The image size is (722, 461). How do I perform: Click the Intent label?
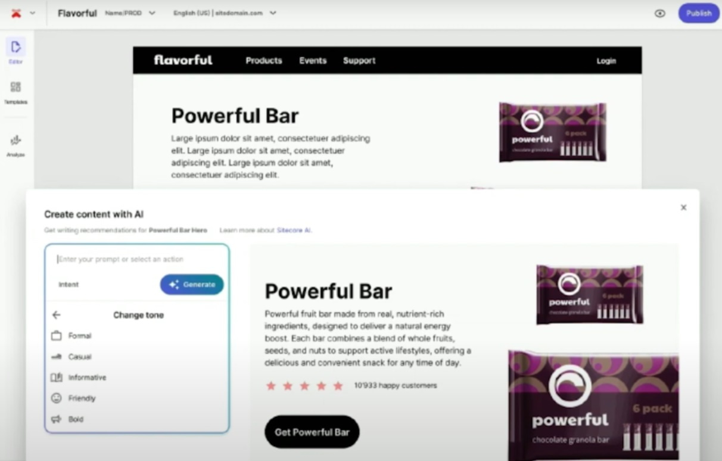pyautogui.click(x=69, y=285)
